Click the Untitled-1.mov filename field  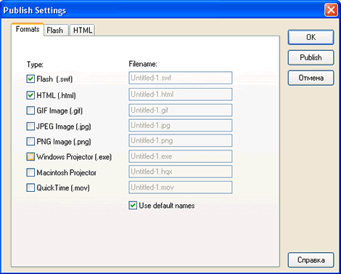click(181, 188)
